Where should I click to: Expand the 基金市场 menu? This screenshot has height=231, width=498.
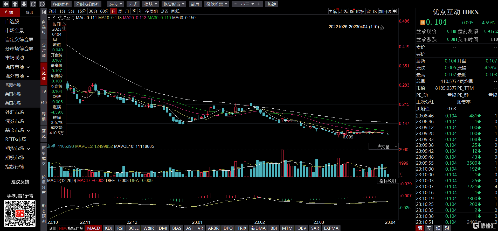(18, 130)
